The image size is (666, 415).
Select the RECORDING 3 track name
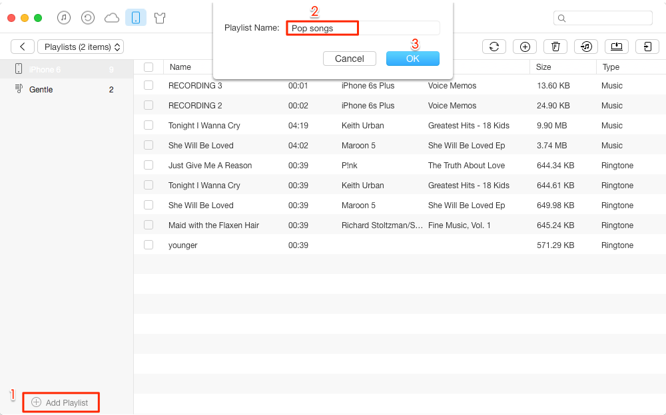pos(195,86)
